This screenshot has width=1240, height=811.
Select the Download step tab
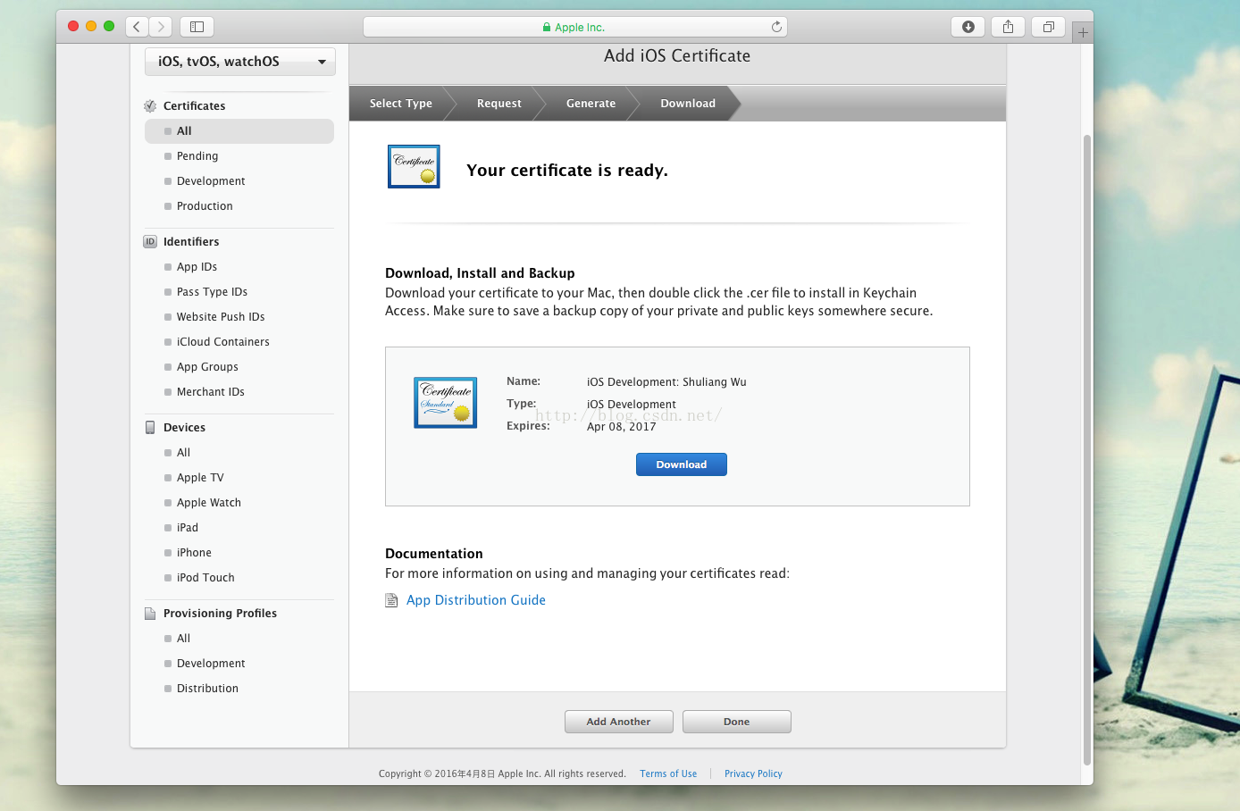click(x=688, y=104)
